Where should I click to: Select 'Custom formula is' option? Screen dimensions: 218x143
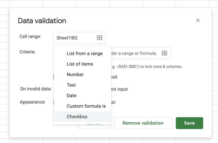point(86,106)
